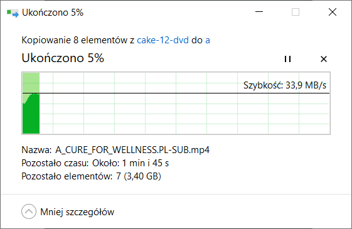Pause the copy operation
Screen dimensions: 352x229
pyautogui.click(x=287, y=59)
